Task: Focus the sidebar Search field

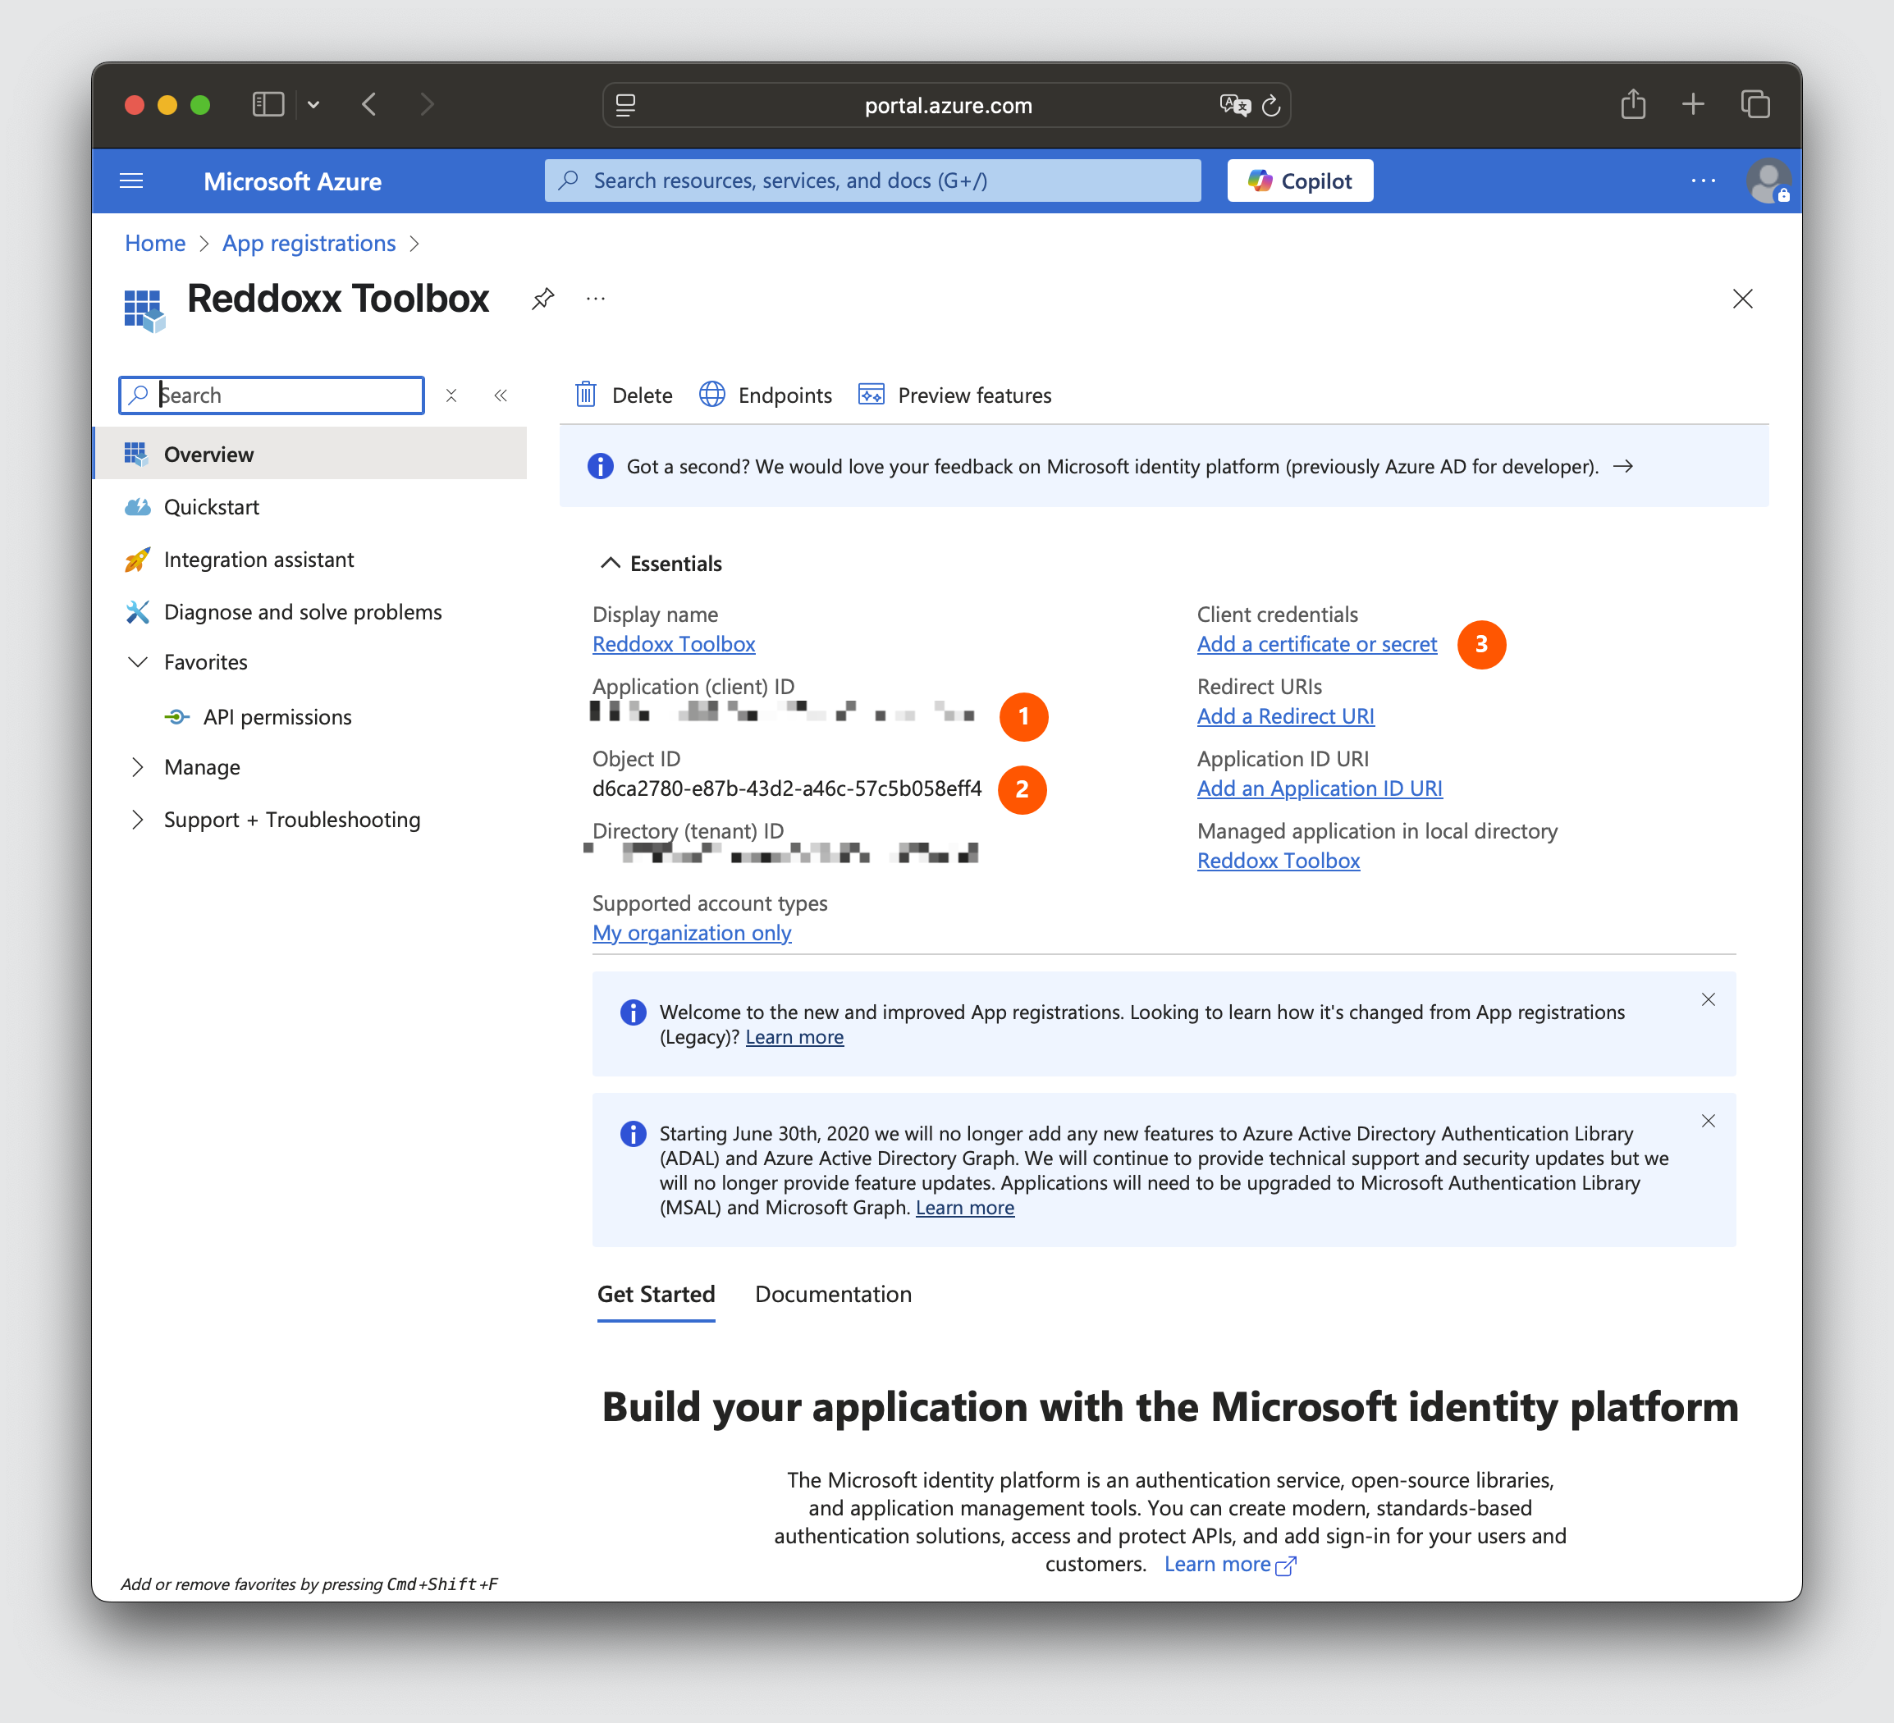Action: point(272,395)
